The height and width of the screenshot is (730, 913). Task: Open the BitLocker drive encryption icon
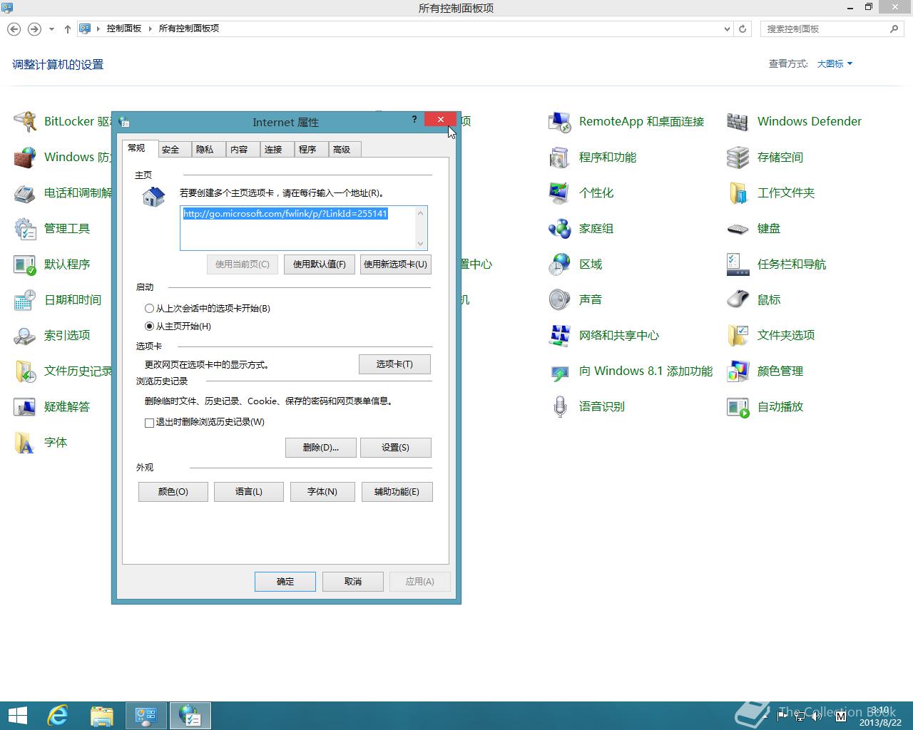click(25, 121)
